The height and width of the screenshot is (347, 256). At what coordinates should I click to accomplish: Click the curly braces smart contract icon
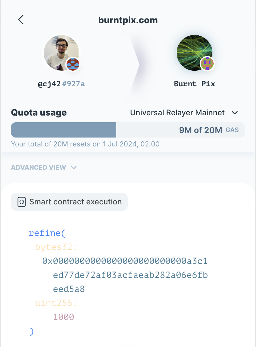tap(21, 202)
